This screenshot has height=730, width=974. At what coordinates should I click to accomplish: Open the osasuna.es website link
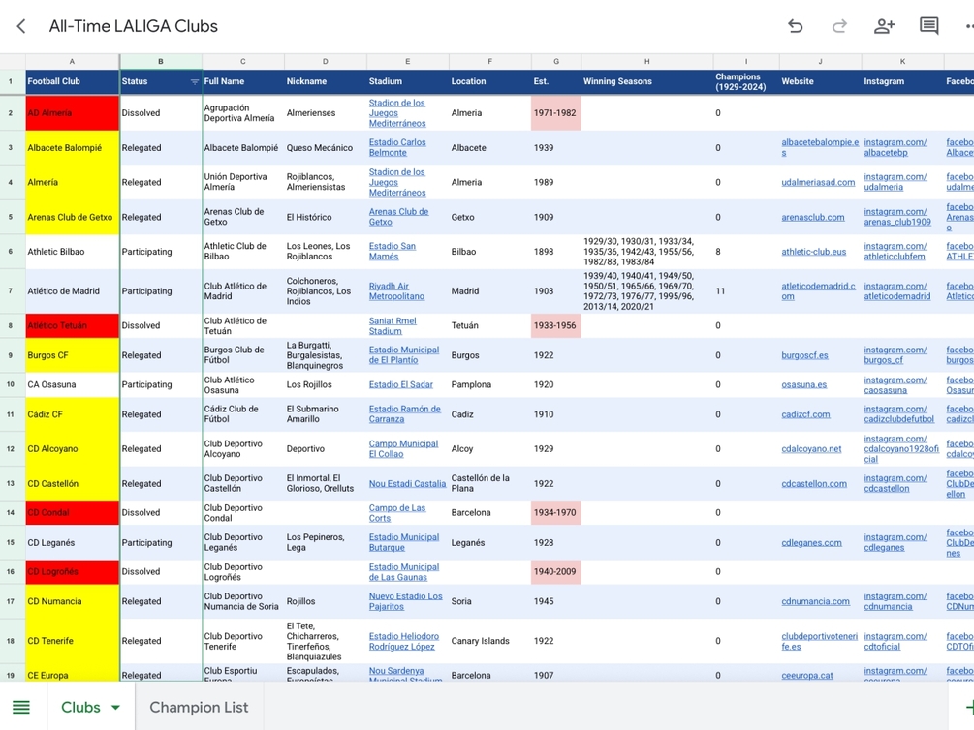tap(803, 385)
